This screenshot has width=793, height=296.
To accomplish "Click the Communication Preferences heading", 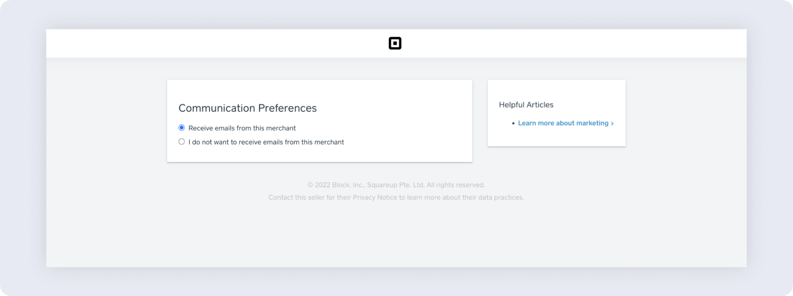I will coord(248,108).
